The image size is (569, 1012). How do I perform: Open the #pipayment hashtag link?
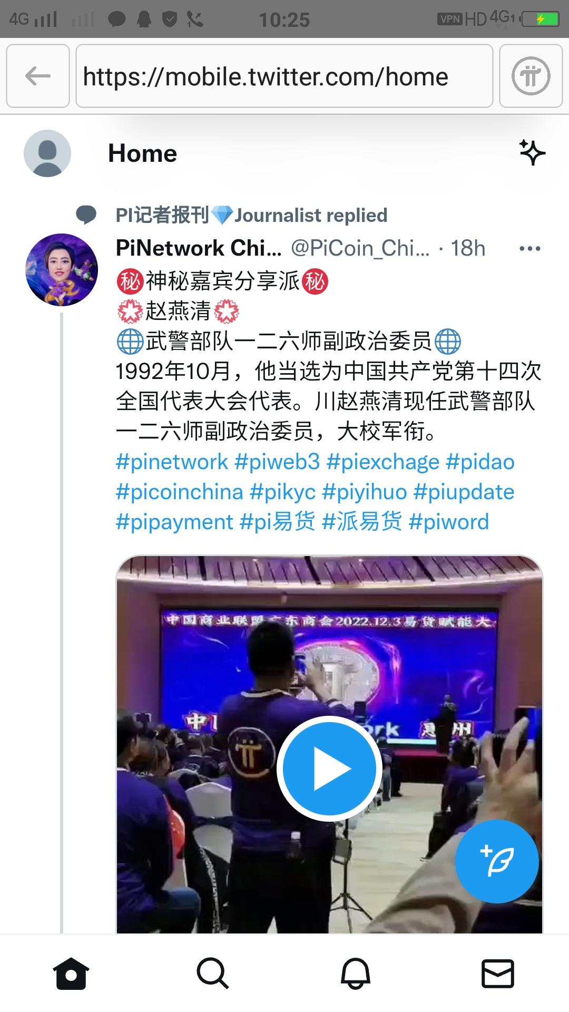pos(174,522)
